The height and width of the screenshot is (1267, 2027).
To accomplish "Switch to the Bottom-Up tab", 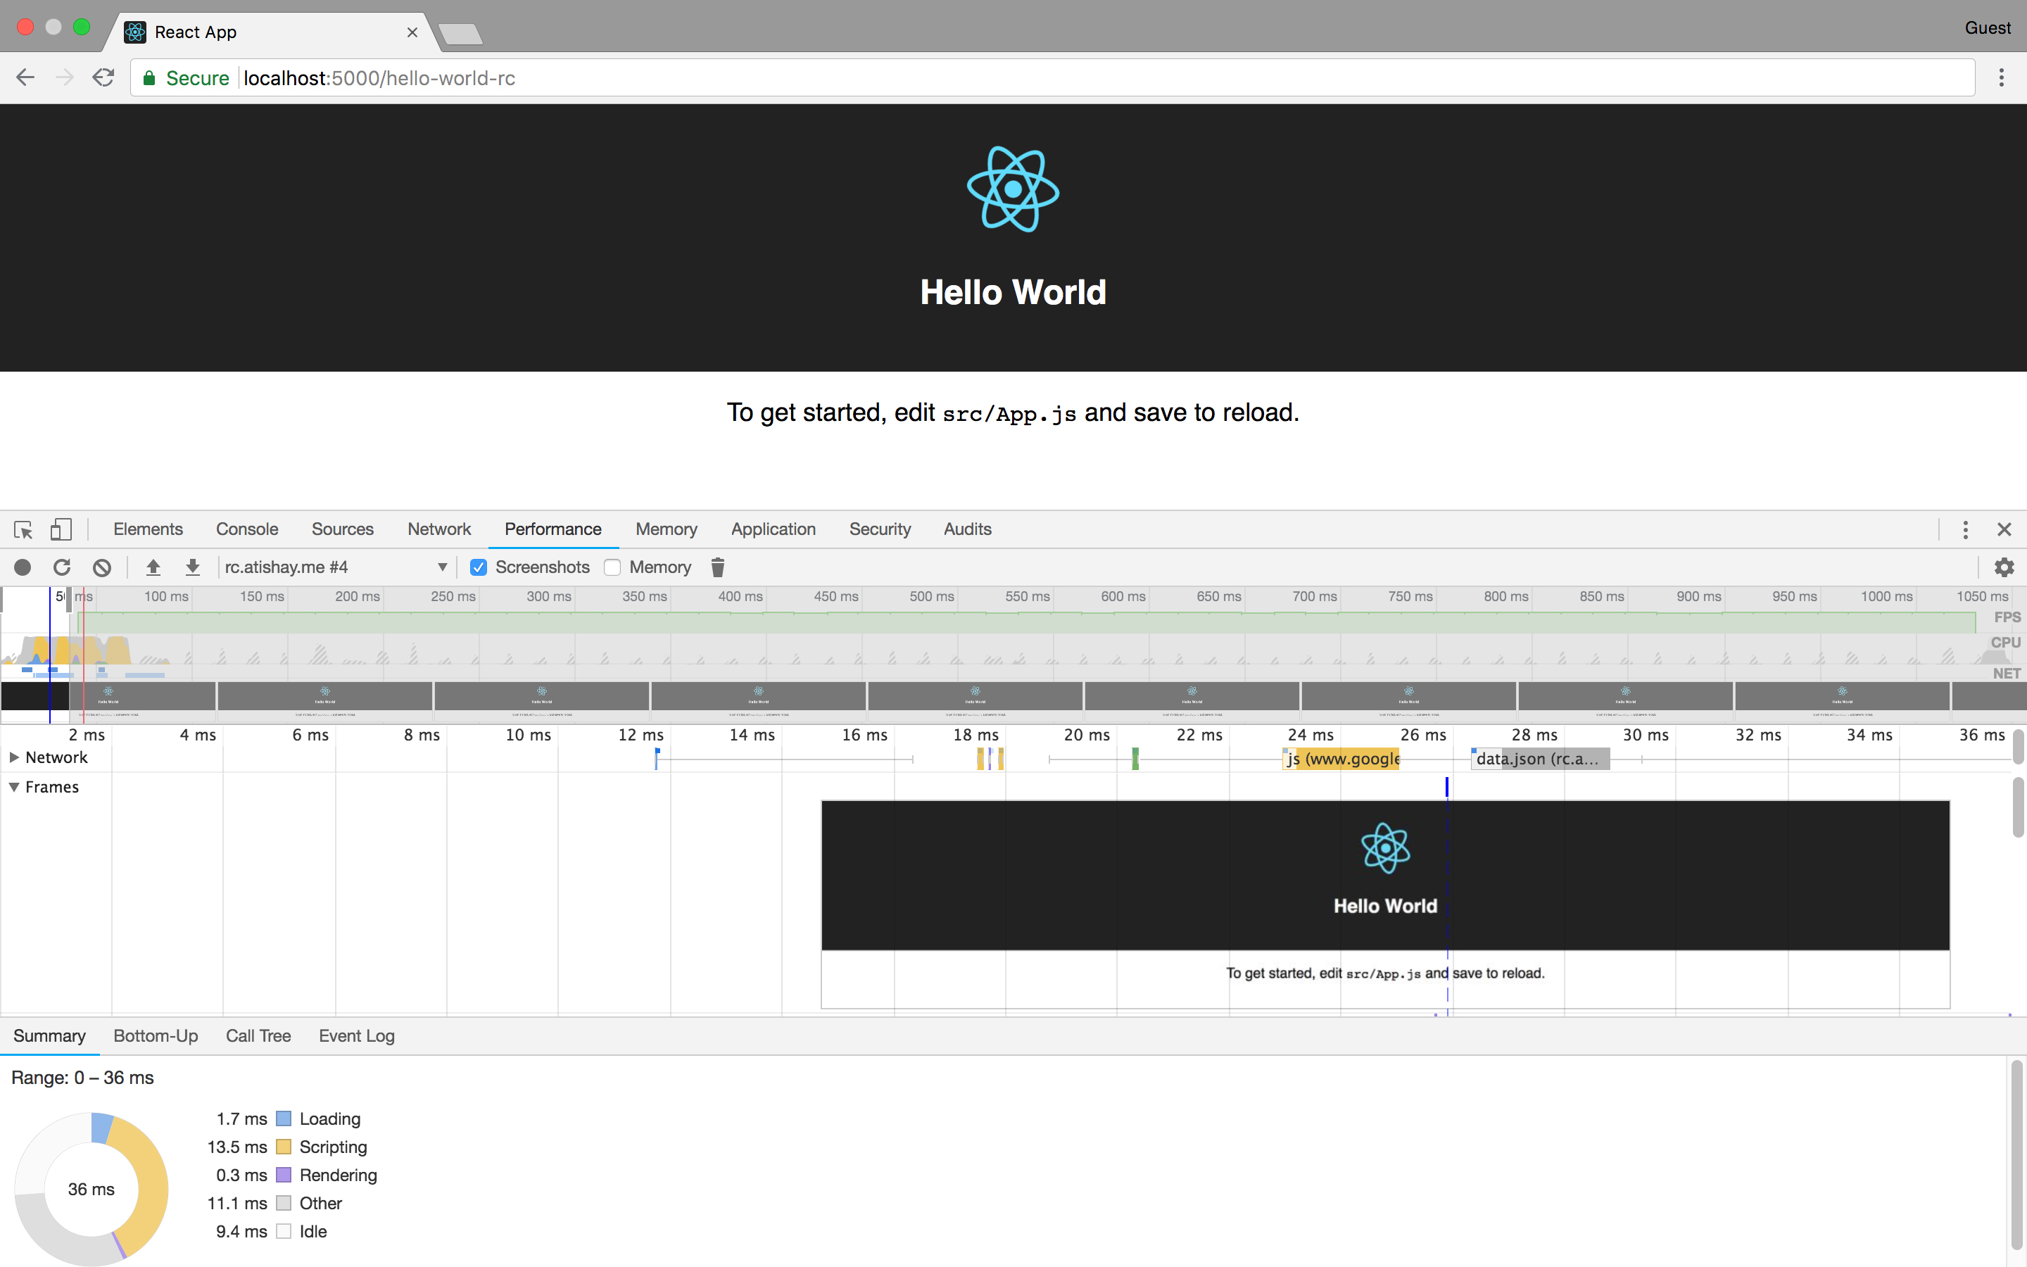I will coord(156,1037).
